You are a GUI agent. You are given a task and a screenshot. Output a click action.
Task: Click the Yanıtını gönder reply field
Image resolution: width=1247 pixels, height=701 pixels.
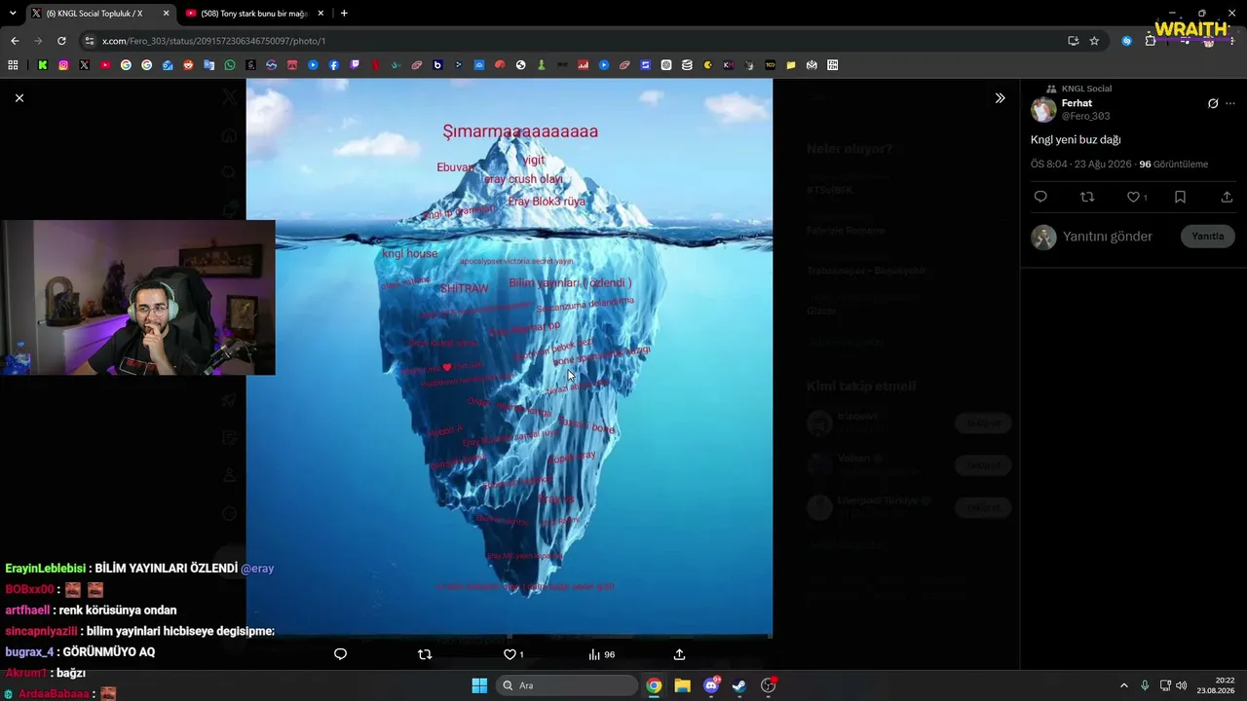[1108, 237]
